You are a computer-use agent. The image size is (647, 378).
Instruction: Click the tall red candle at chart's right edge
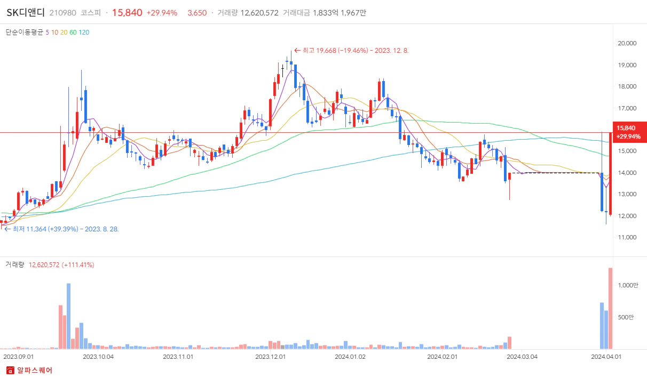(611, 174)
